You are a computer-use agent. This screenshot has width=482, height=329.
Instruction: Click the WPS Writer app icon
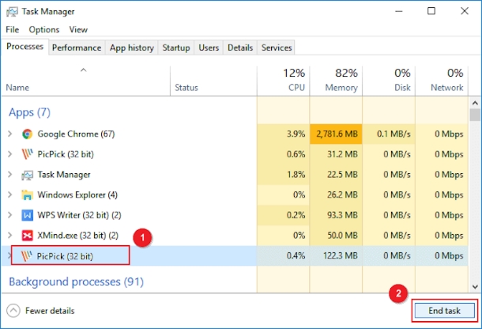(x=28, y=215)
